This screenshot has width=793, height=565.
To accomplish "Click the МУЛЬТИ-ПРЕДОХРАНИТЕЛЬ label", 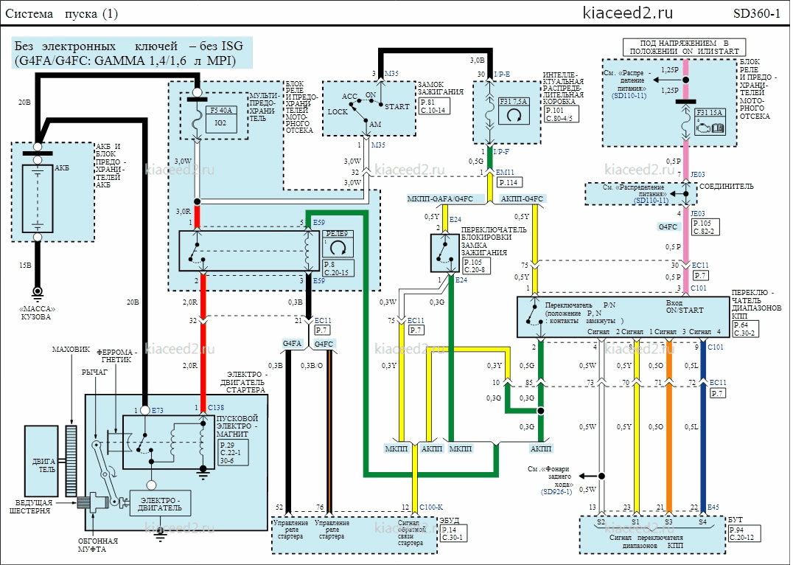I will 264,107.
